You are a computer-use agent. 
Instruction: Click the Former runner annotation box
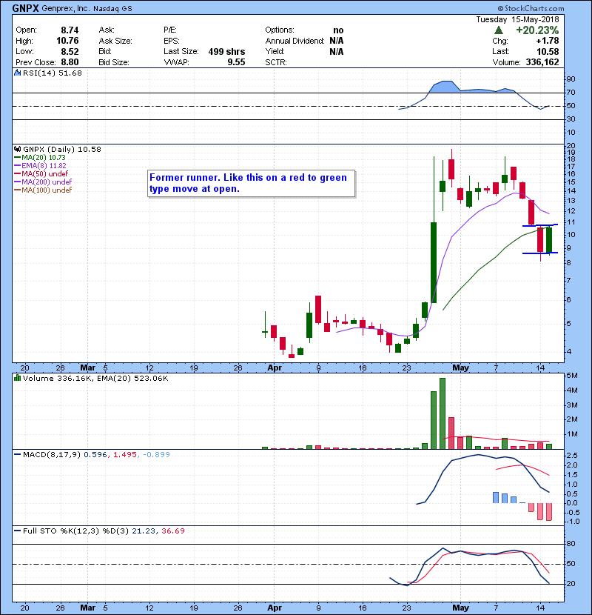tap(251, 183)
